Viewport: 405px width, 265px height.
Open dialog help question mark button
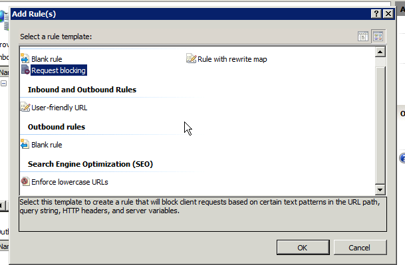pos(376,14)
